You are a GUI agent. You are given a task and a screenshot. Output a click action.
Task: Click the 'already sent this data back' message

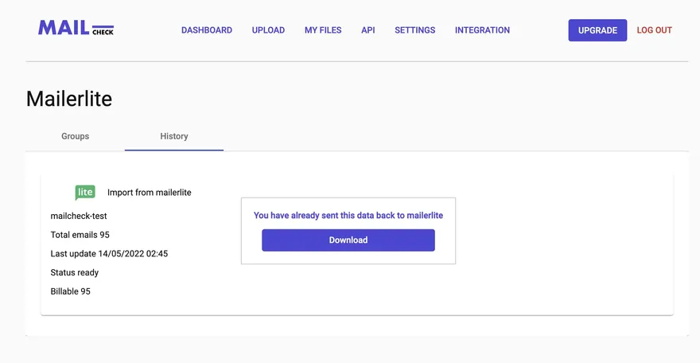348,215
